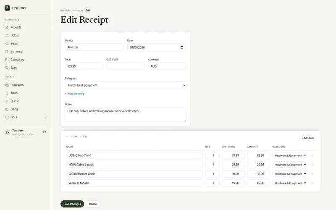
Task: Click the Docs book icon
Action: [x=7, y=117]
